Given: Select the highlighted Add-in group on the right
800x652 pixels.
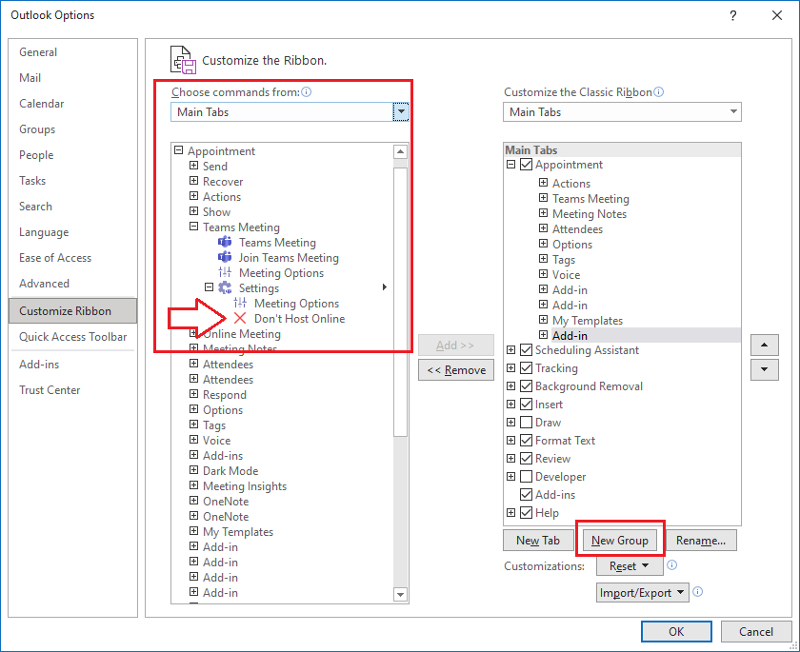Looking at the screenshot, I should click(x=570, y=335).
